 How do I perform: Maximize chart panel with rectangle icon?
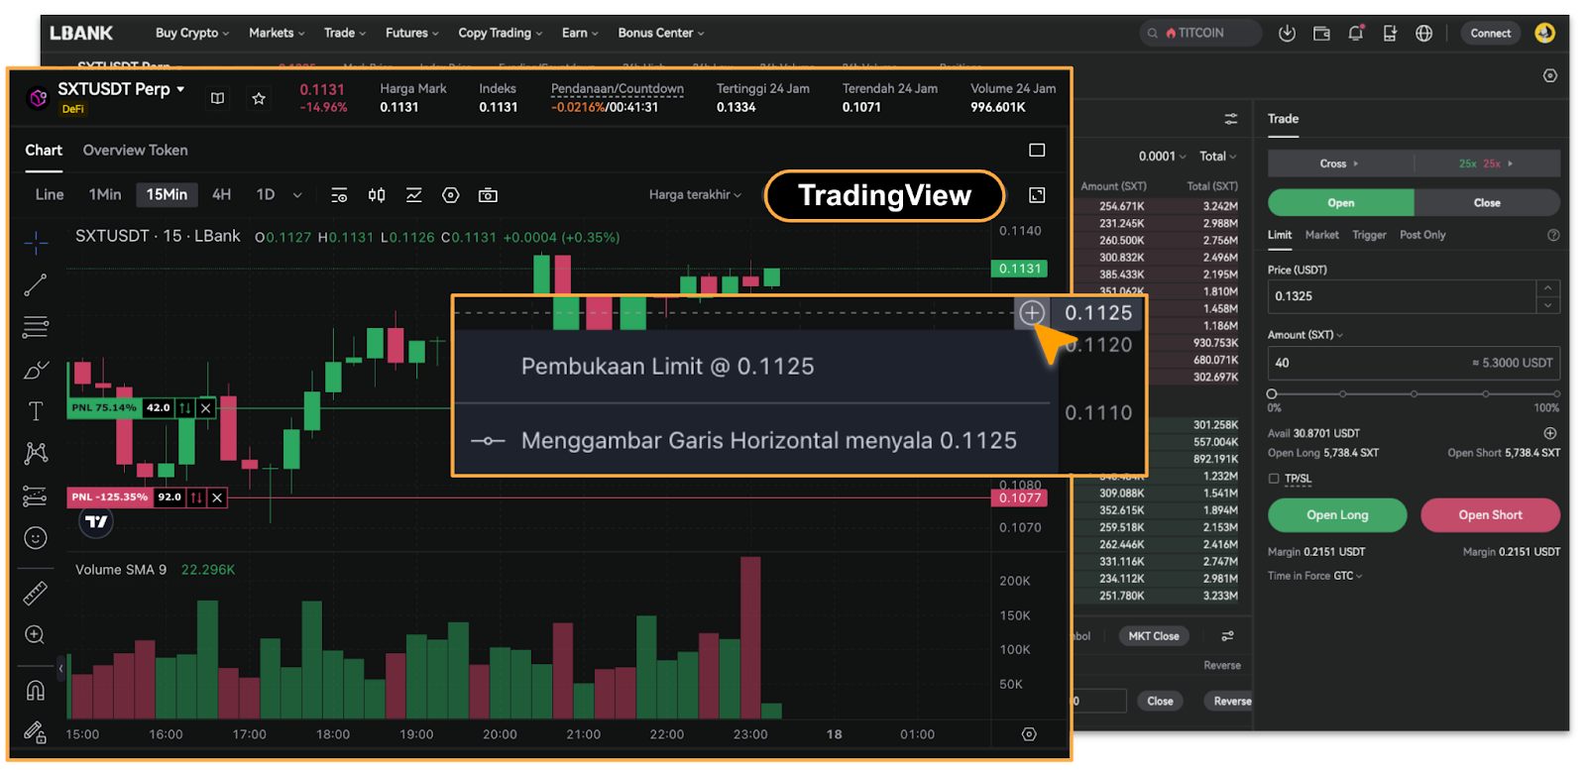[x=1037, y=150]
